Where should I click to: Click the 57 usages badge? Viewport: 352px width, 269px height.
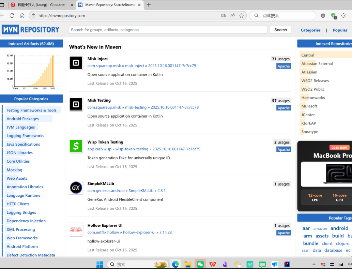tap(281, 101)
